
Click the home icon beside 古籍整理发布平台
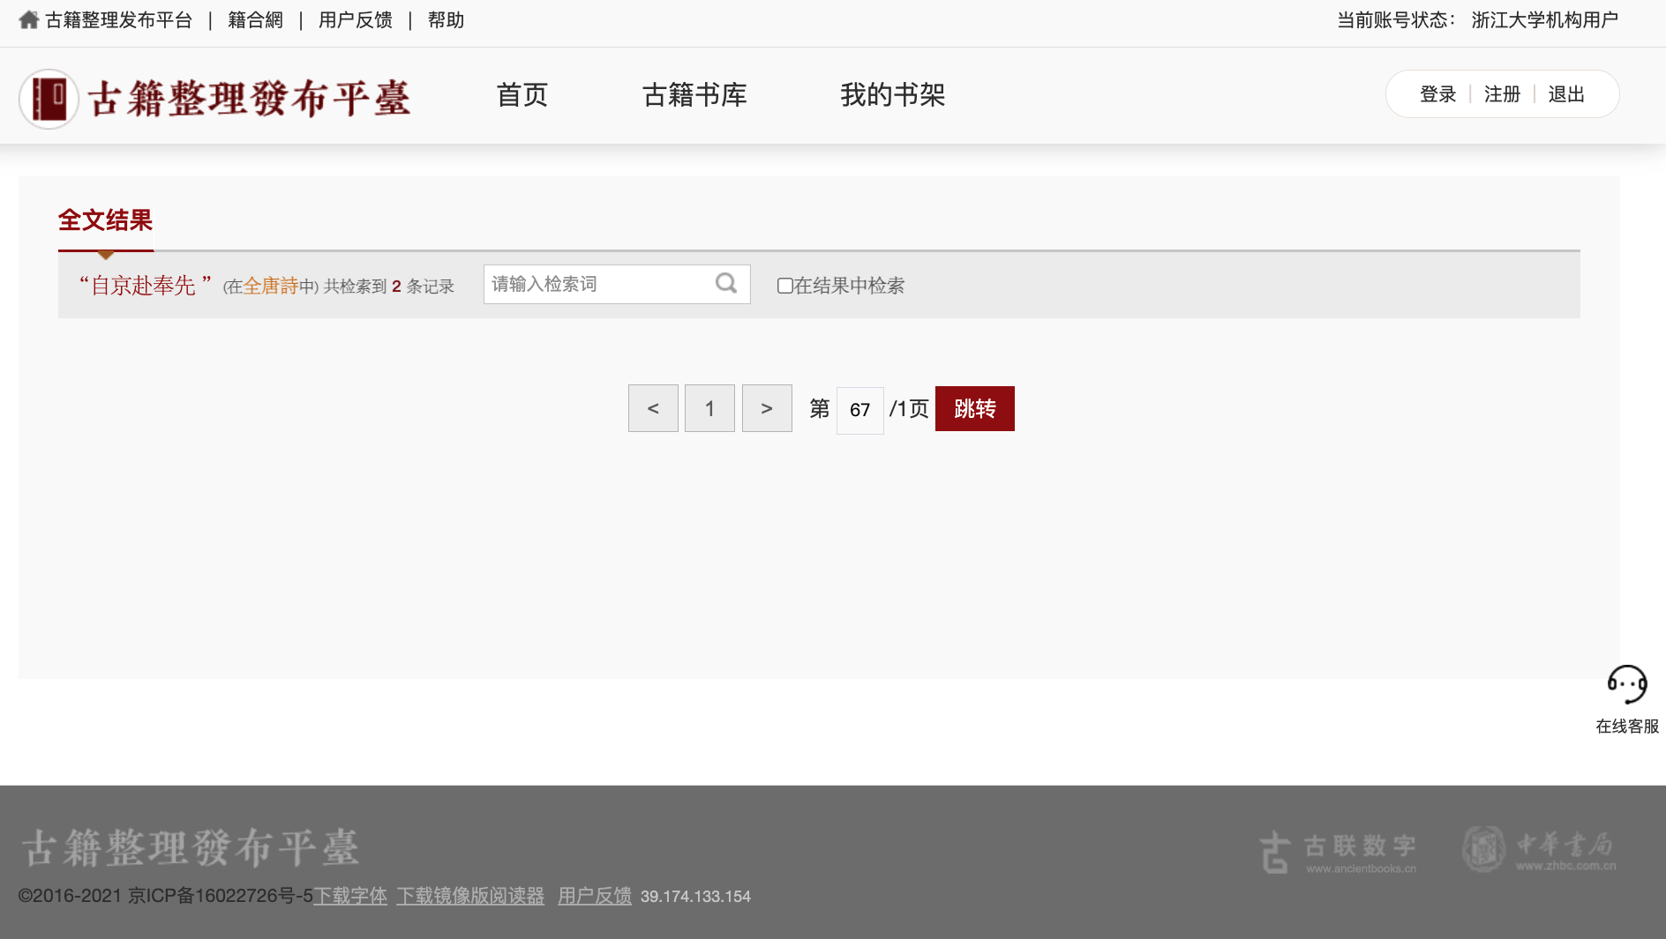[x=28, y=19]
